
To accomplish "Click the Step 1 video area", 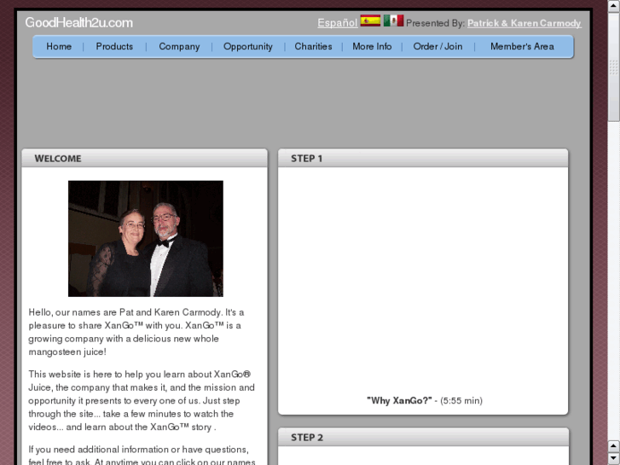I will pyautogui.click(x=423, y=279).
